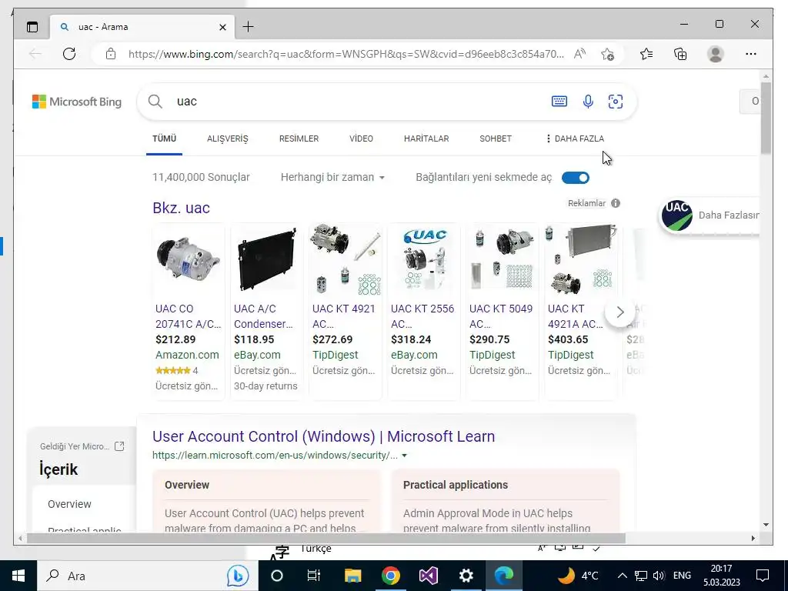
Task: Select the TÜMÜ results tab
Action: click(x=165, y=139)
